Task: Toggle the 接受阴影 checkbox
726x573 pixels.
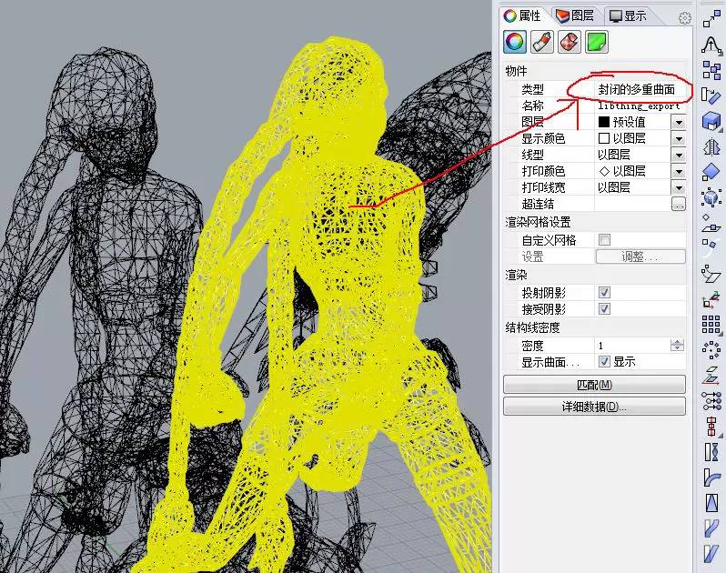Action: [x=604, y=309]
